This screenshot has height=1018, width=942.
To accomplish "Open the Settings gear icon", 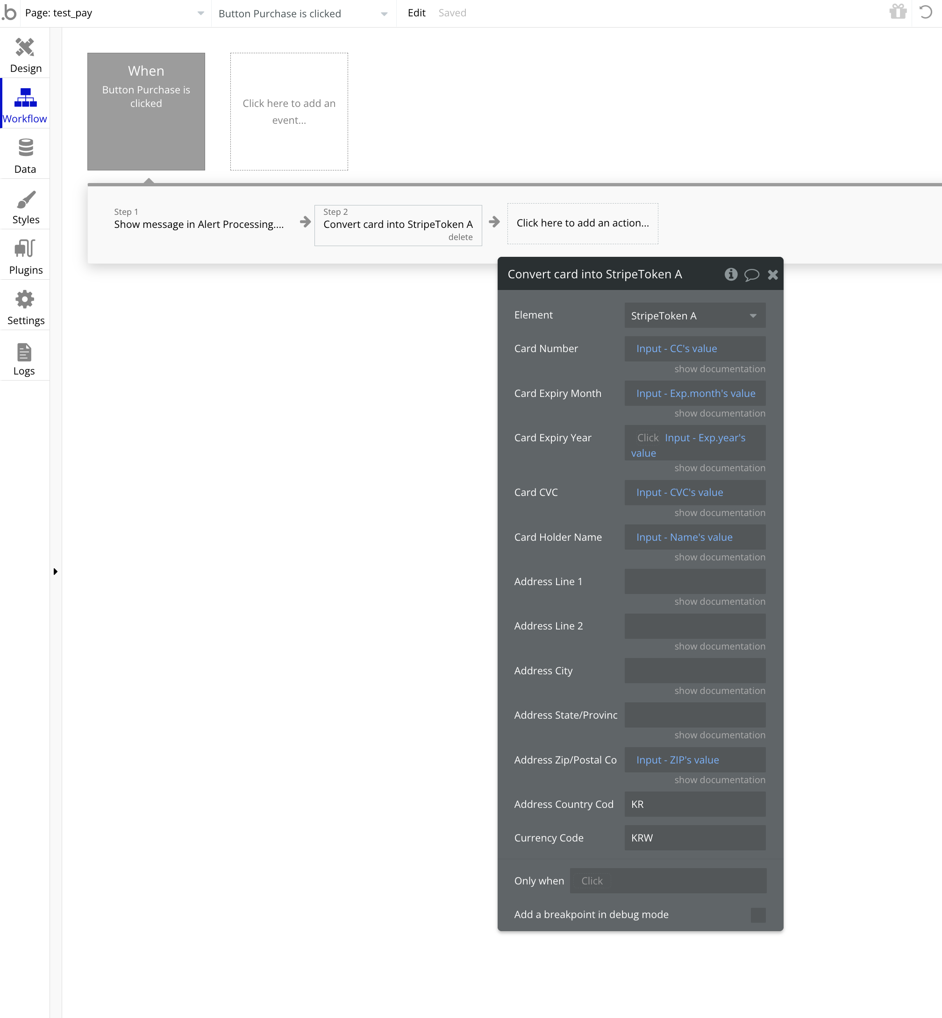I will coord(25,299).
